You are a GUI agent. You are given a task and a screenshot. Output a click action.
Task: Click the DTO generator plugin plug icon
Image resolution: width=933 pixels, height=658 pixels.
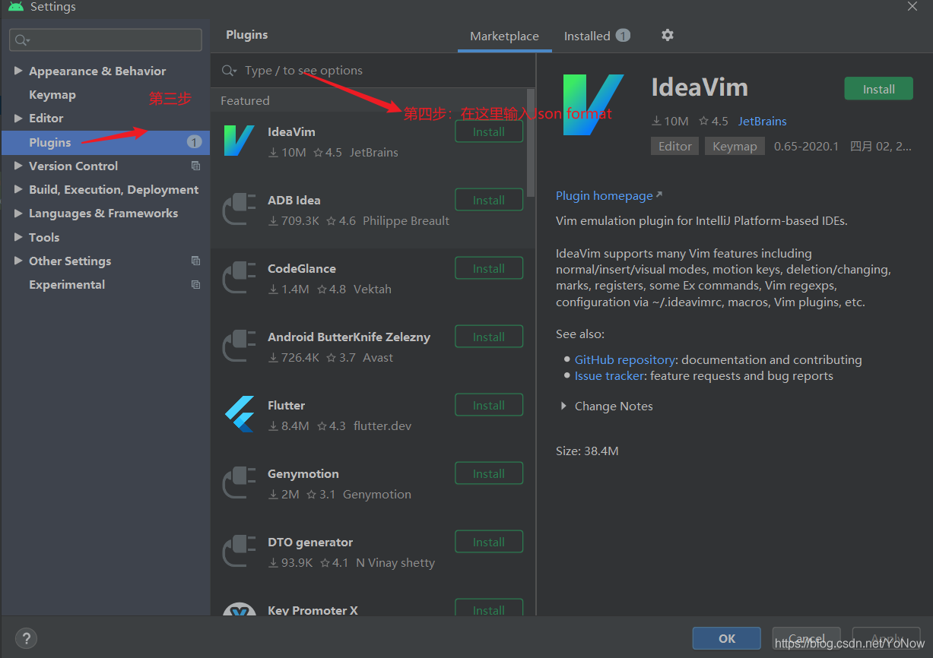point(239,552)
